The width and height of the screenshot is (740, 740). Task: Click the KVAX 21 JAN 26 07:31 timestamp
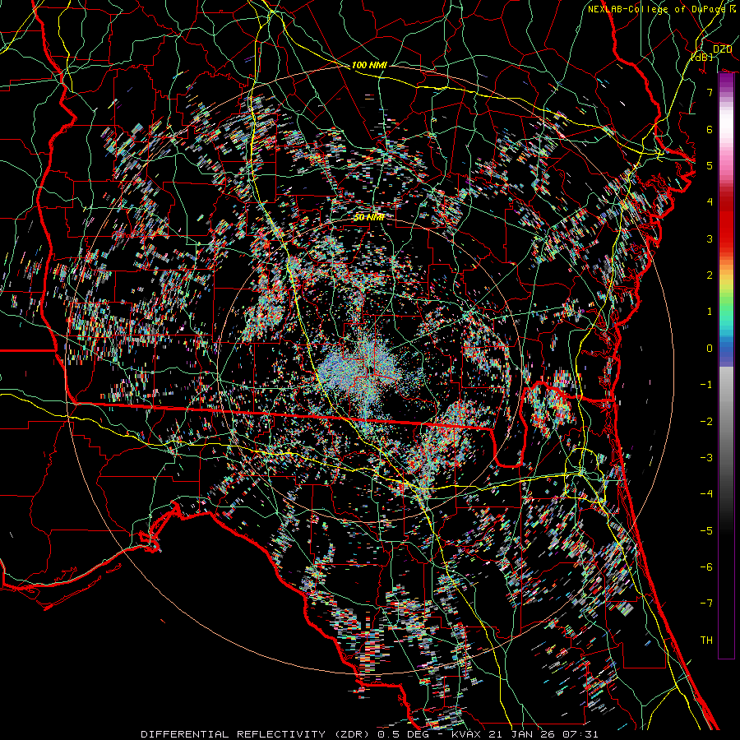[525, 734]
